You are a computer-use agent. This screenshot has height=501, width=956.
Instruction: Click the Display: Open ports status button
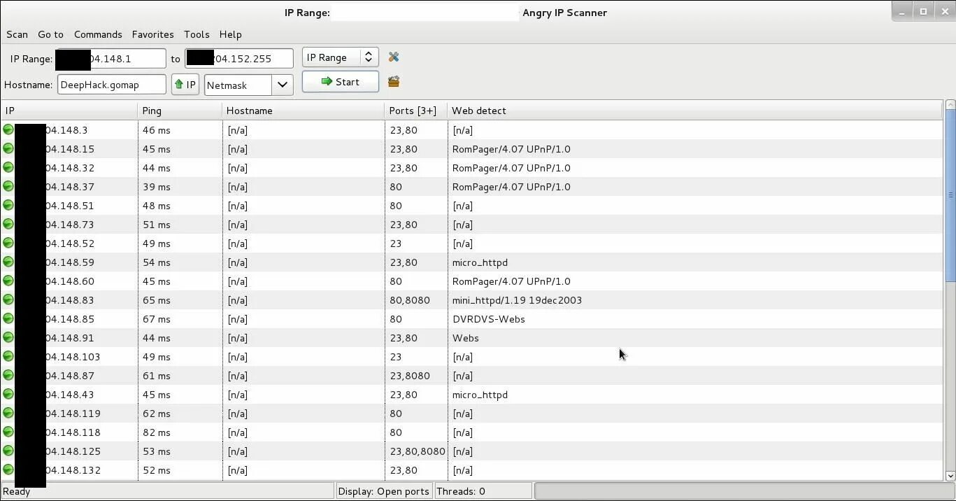pyautogui.click(x=383, y=491)
